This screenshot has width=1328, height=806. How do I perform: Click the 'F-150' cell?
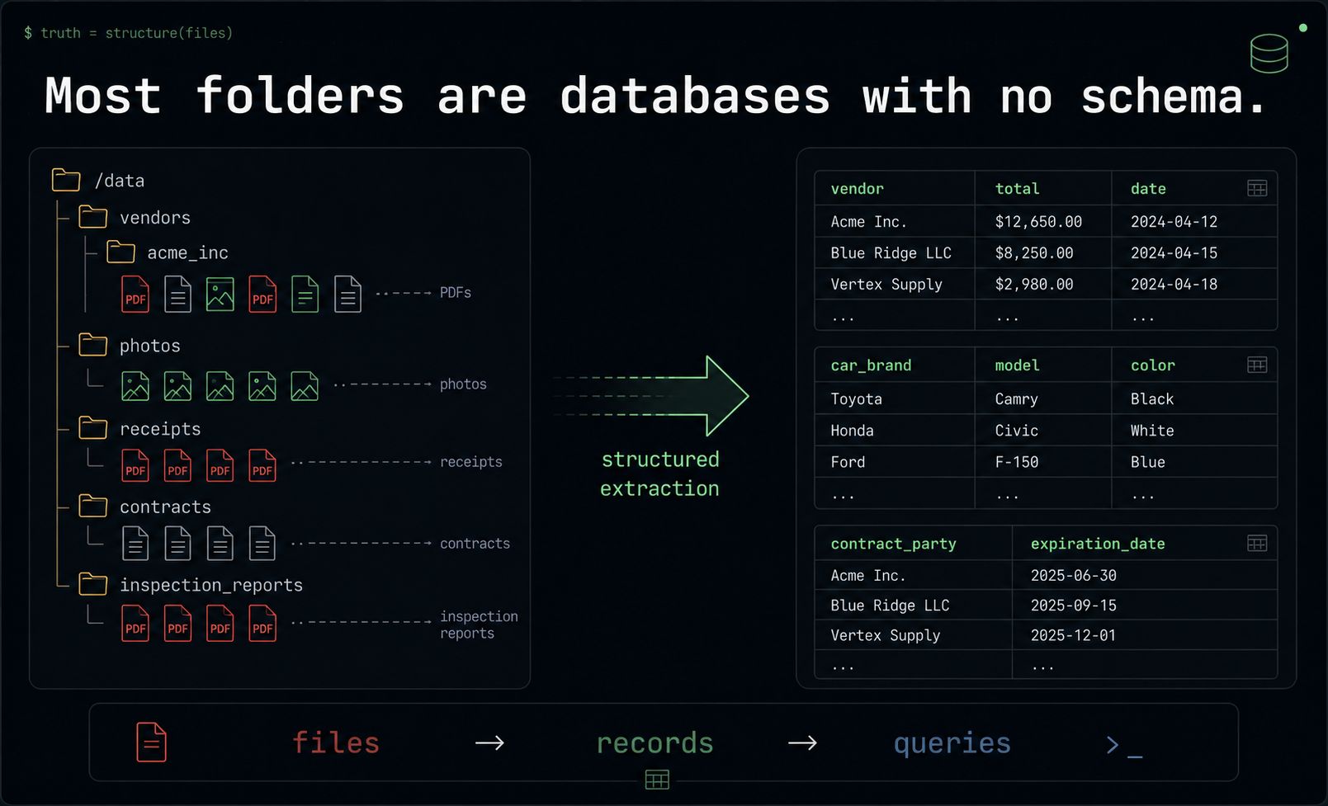[x=1016, y=462]
